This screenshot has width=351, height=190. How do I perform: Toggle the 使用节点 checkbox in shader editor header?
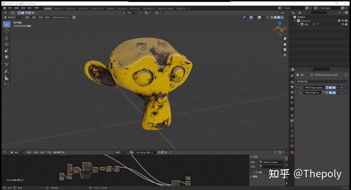[55, 152]
